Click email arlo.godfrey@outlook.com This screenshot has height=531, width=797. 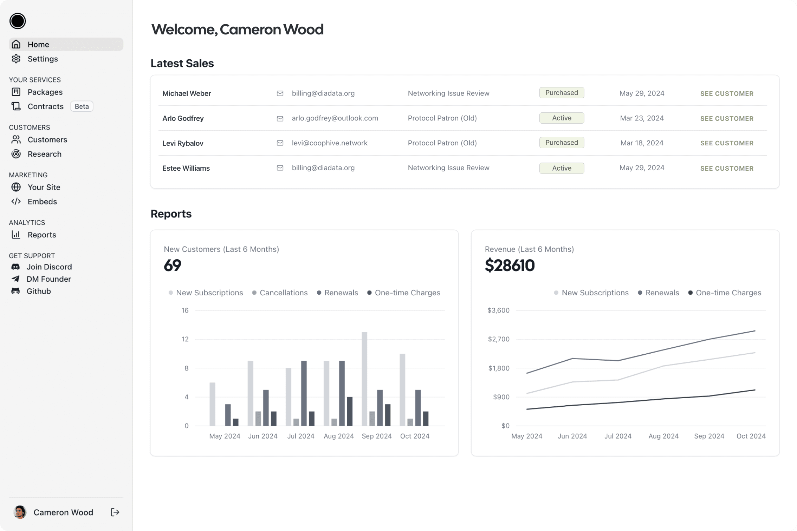[x=335, y=118]
